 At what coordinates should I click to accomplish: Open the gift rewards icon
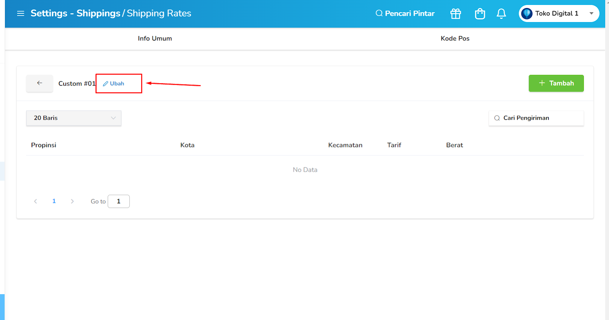[x=456, y=14]
